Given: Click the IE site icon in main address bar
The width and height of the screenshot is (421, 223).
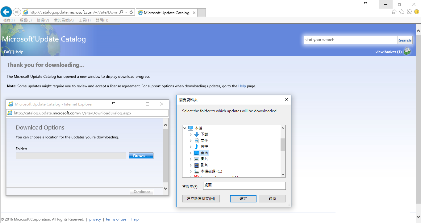Looking at the screenshot, I should click(26, 12).
